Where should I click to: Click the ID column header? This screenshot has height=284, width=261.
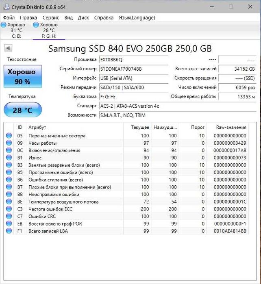pyautogui.click(x=20, y=127)
